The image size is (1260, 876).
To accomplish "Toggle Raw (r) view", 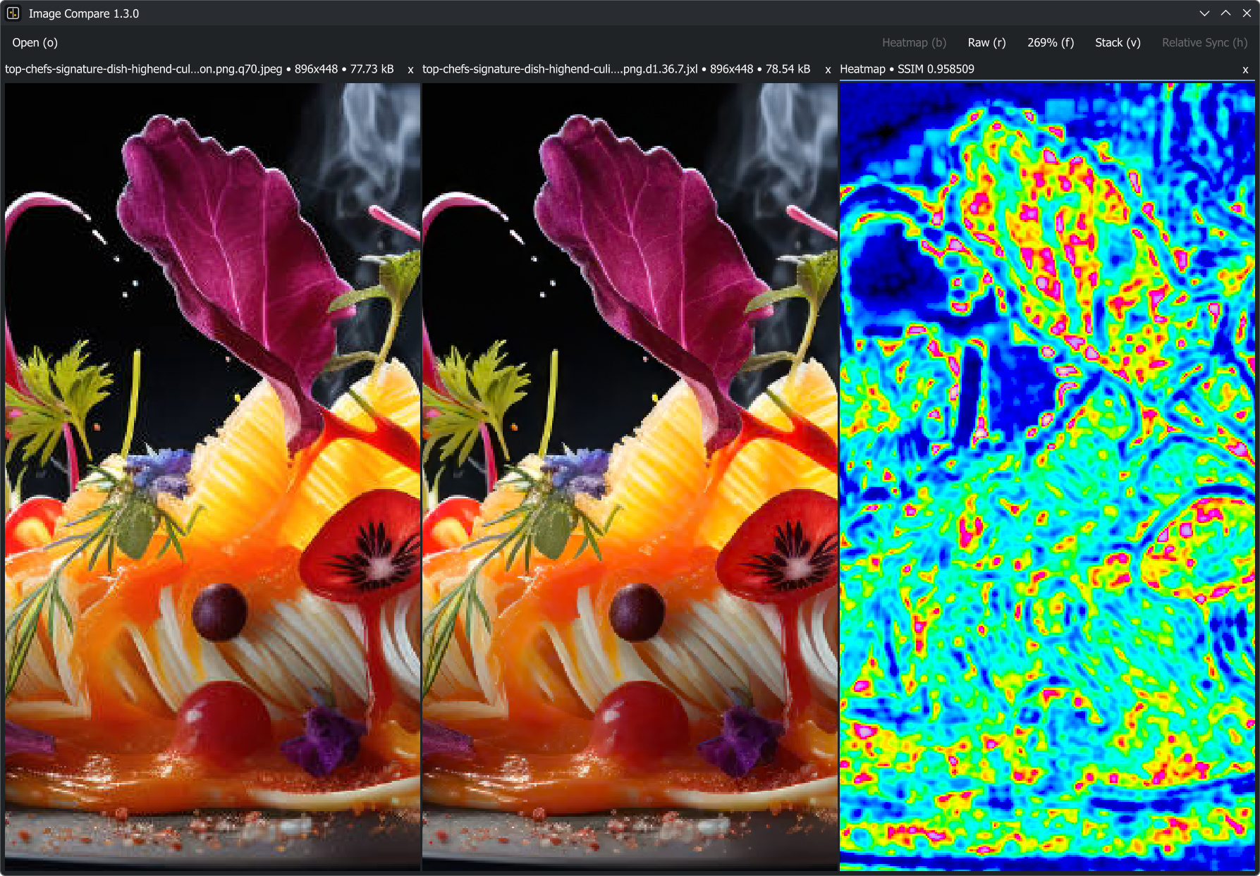I will (x=986, y=42).
